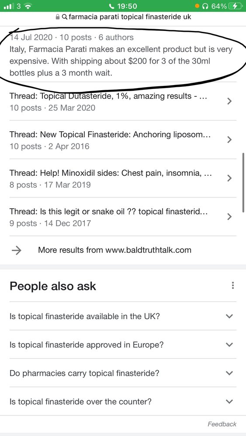
Task: Tap the address bar search text
Action: click(x=130, y=17)
